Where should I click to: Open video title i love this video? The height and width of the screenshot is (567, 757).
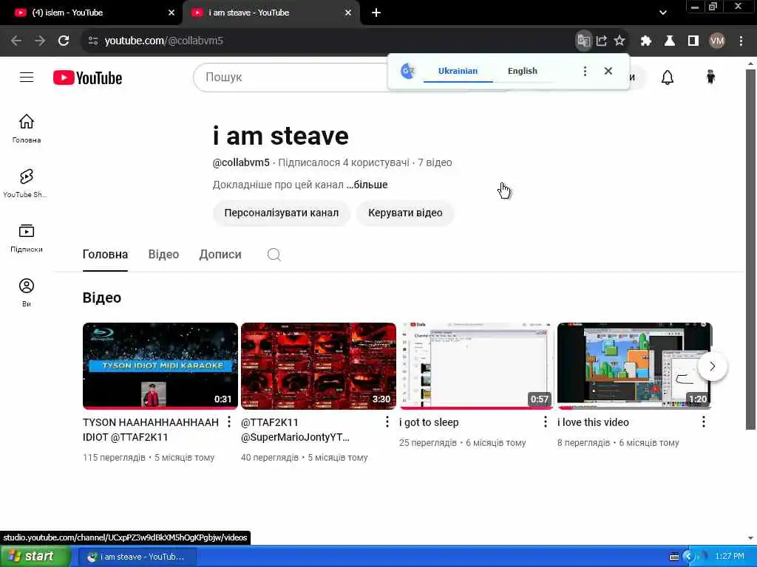tap(593, 422)
